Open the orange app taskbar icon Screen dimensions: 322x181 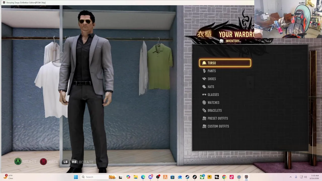[x=165, y=177]
